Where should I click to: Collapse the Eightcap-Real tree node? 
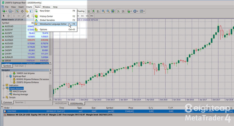click(x=7, y=76)
